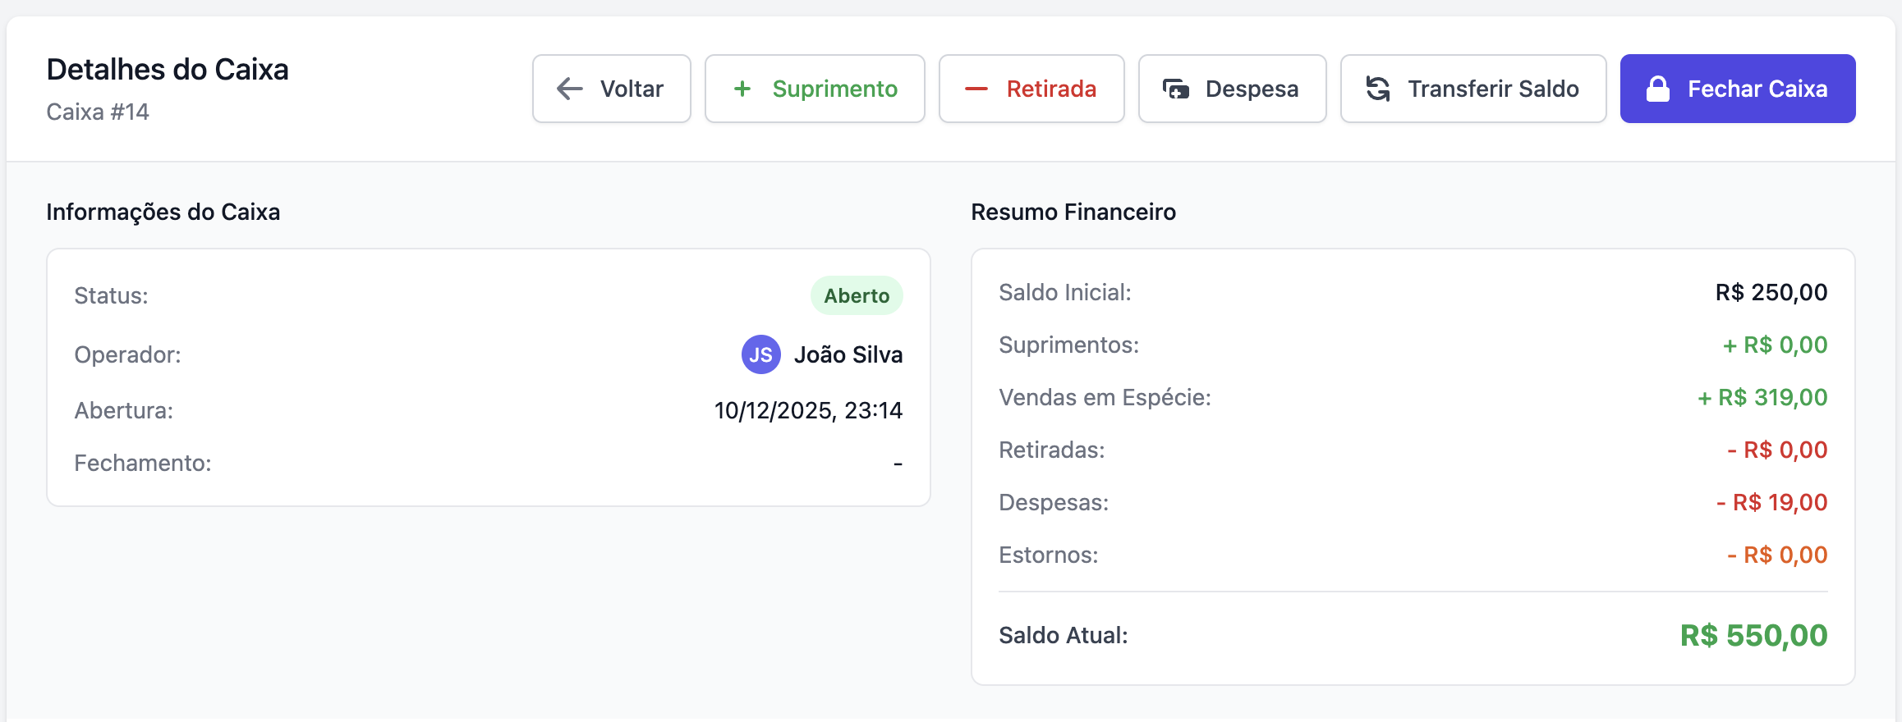Click the Vendas em Espécie amount
The image size is (1902, 722).
(x=1762, y=398)
